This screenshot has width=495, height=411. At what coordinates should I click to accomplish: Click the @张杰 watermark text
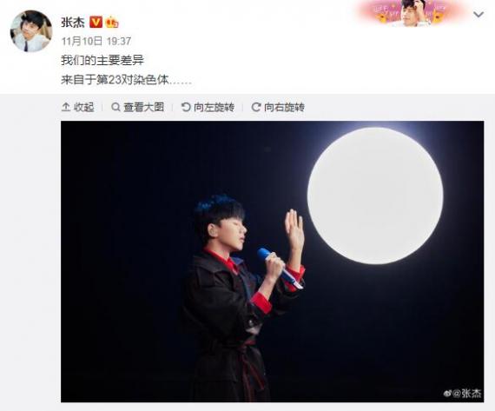click(x=466, y=394)
